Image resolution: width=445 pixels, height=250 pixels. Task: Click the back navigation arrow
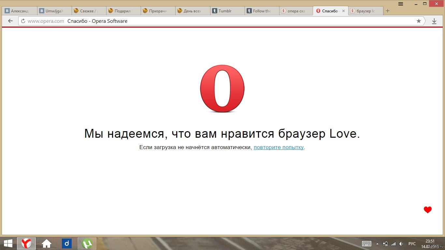point(10,21)
